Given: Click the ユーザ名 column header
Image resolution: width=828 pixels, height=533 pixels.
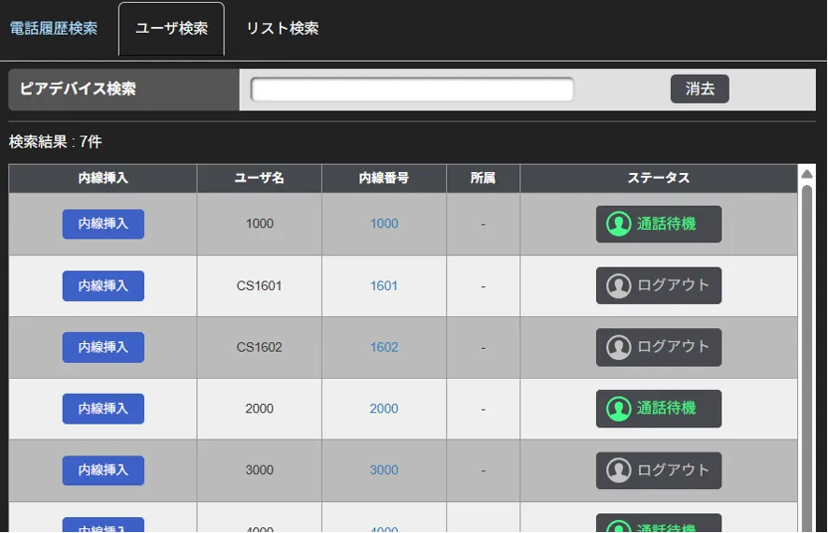Looking at the screenshot, I should tap(259, 178).
